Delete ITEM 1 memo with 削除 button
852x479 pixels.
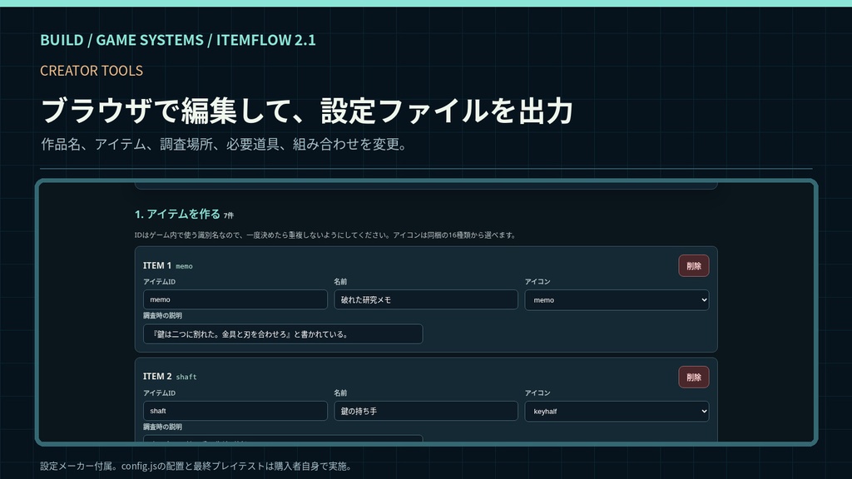coord(693,266)
